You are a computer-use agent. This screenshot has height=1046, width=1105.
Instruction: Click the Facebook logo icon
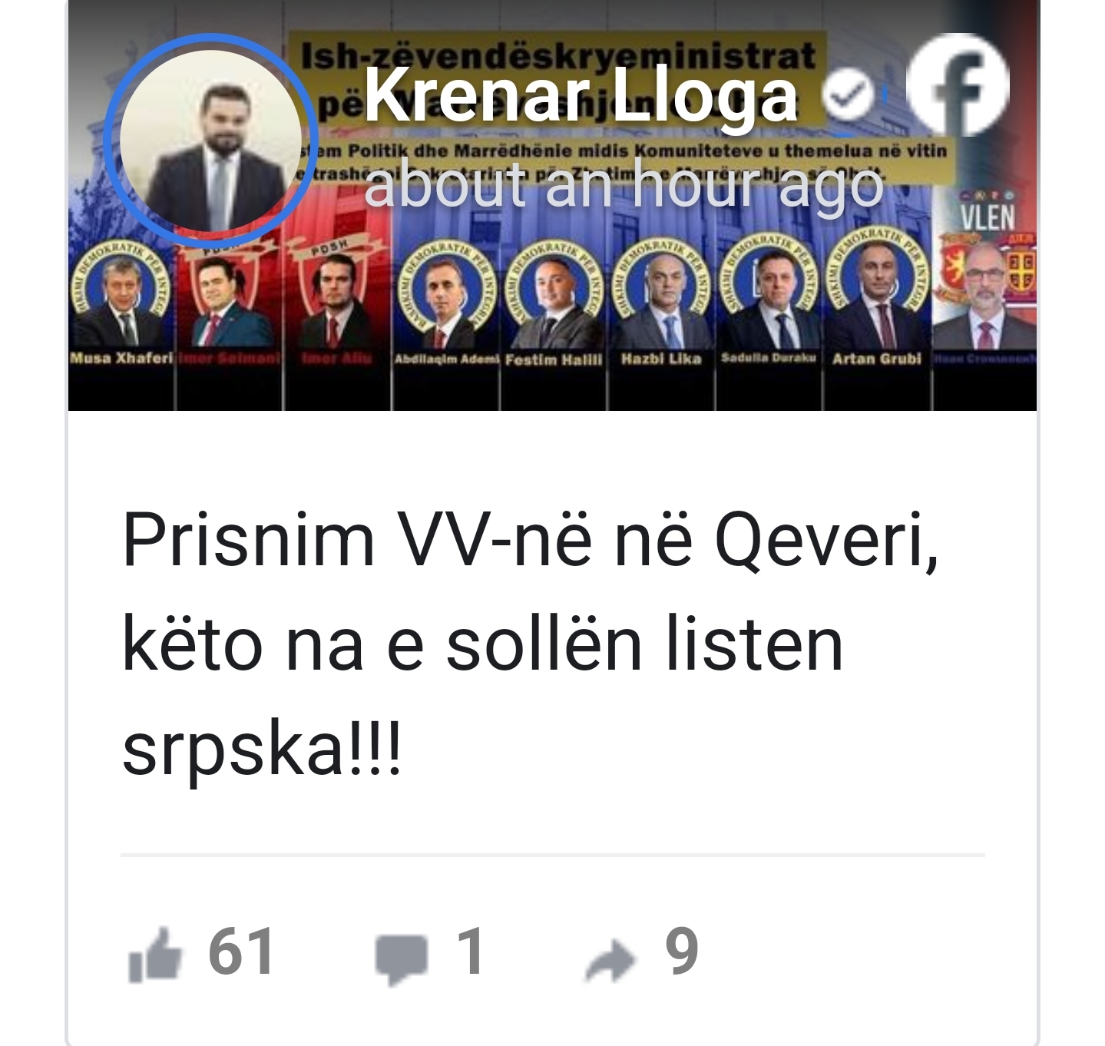click(x=958, y=84)
